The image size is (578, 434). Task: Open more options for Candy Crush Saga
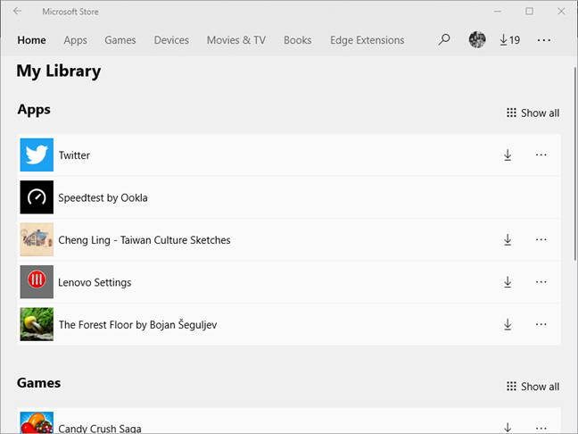(541, 429)
